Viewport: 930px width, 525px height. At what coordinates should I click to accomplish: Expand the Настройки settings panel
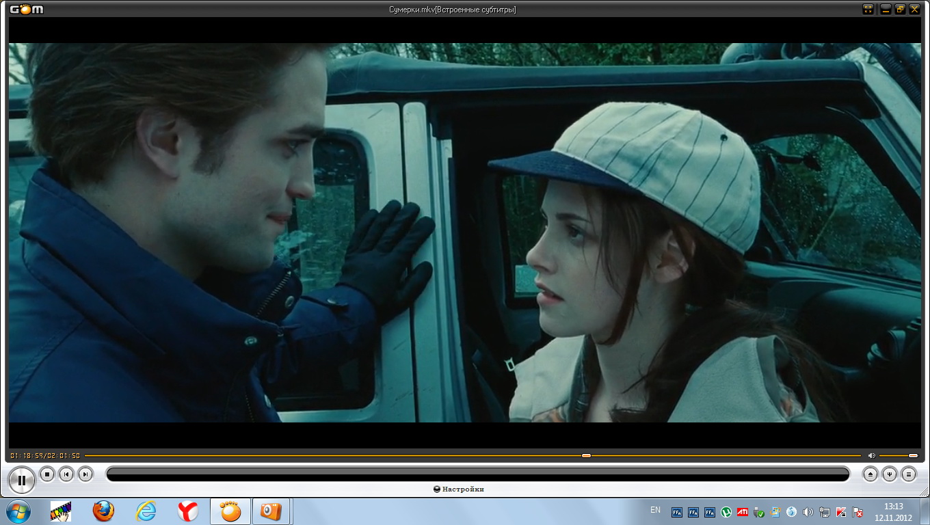click(459, 489)
